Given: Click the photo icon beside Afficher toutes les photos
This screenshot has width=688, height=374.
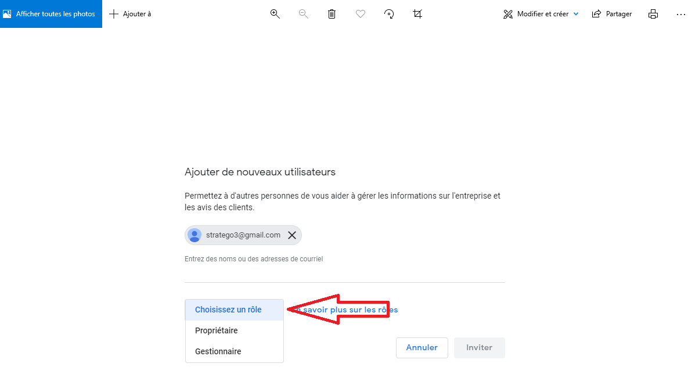Looking at the screenshot, I should point(7,14).
